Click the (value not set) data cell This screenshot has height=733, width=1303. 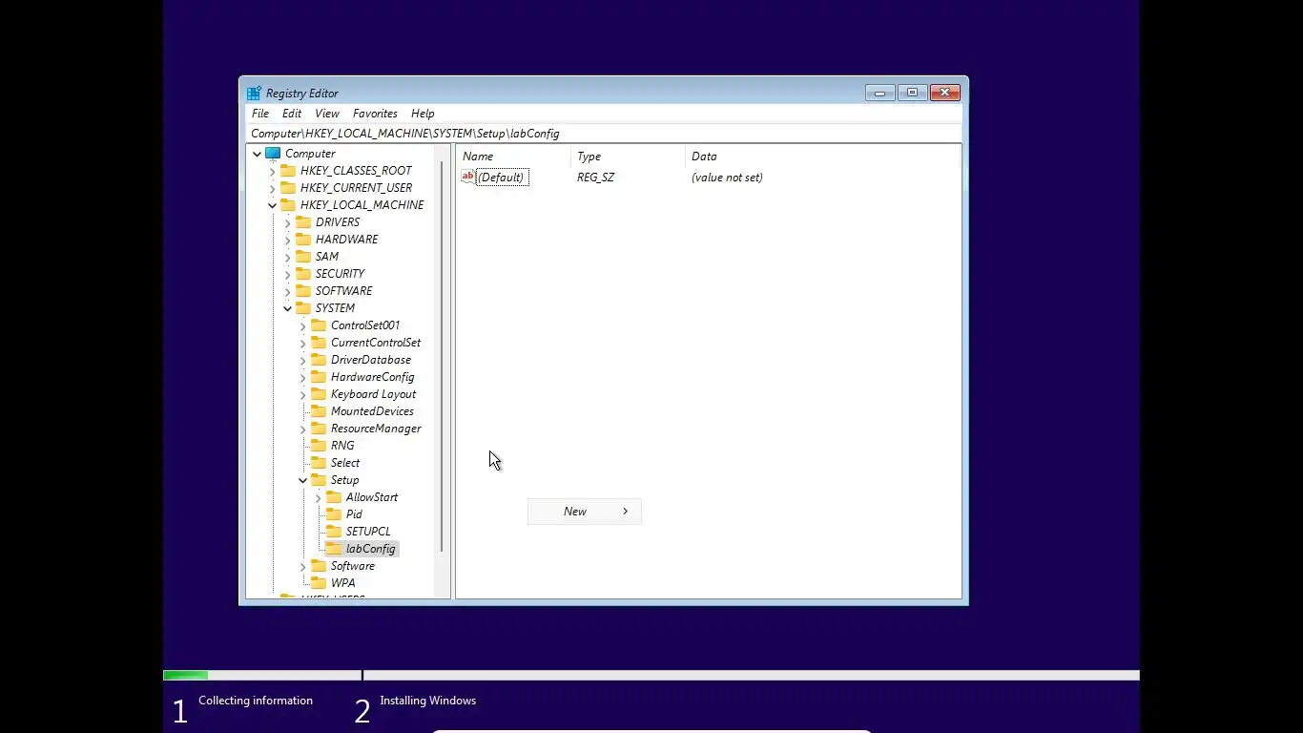pyautogui.click(x=727, y=178)
